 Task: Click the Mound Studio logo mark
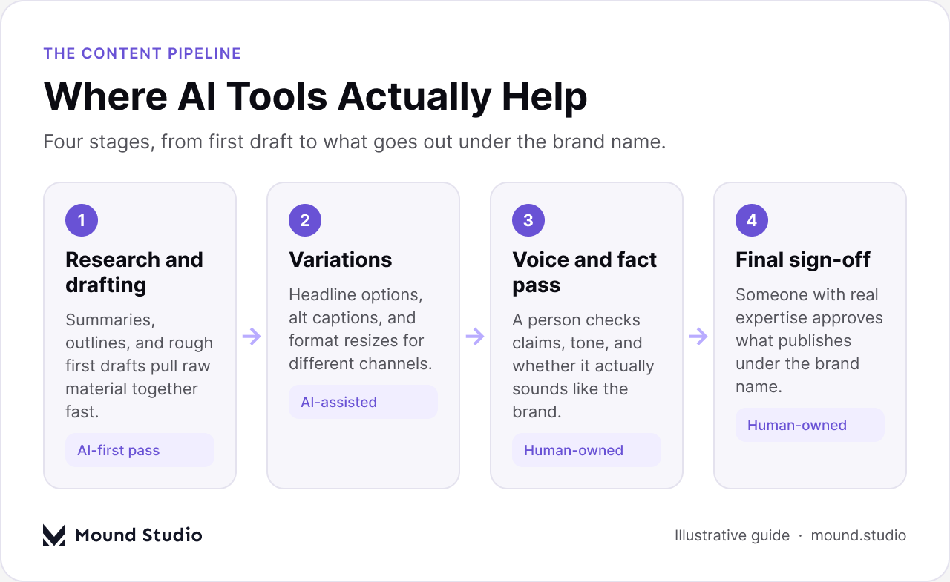(x=54, y=535)
